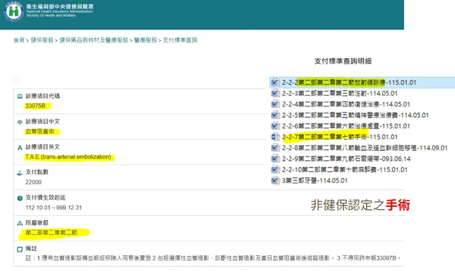The width and height of the screenshot is (455, 273).
Task: Open the 支付標準查詢 breadcrumb link
Action: point(180,40)
